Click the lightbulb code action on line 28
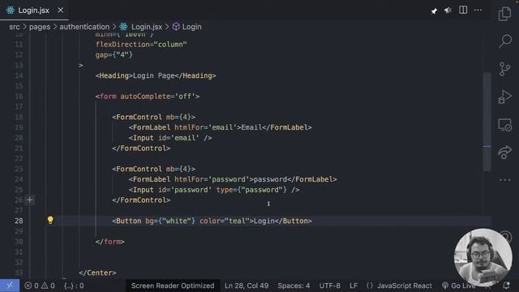Viewport: 519px width, 292px height. (x=50, y=220)
